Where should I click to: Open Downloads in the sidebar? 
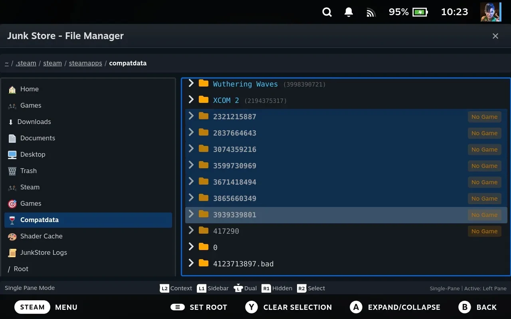pos(88,122)
